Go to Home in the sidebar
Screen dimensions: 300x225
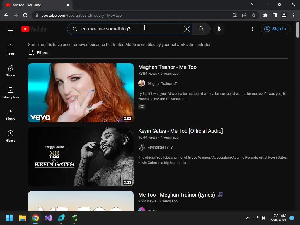11,50
